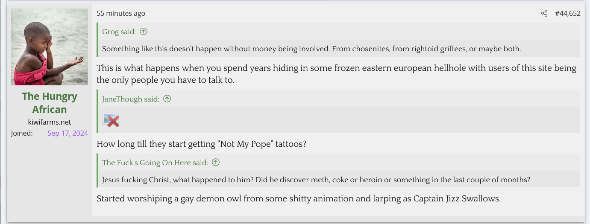The height and width of the screenshot is (224, 590).
Task: Expand the quoted text starting "Jesus"
Action: [x=316, y=180]
